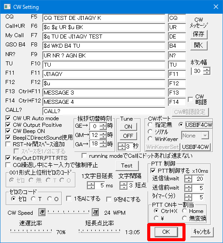223x243 pixels.
Task: Click タイマー(分) stepper arrows
Action: pyautogui.click(x=188, y=197)
